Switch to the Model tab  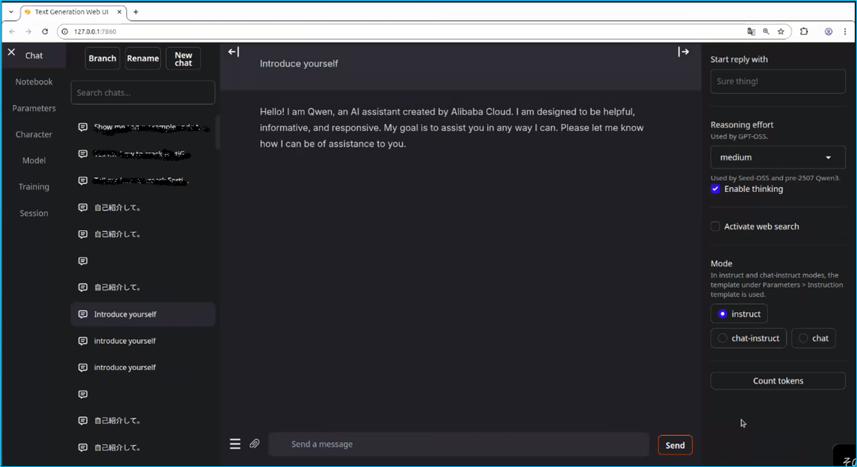pos(34,160)
